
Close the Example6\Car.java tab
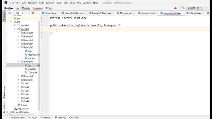[183, 13]
